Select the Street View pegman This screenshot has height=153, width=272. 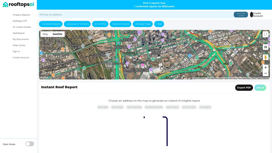tap(265, 57)
